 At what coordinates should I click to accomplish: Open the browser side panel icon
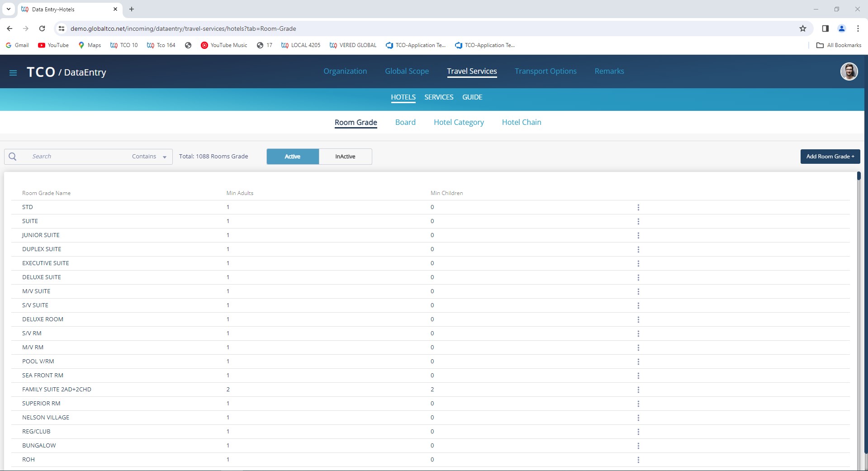click(x=825, y=29)
